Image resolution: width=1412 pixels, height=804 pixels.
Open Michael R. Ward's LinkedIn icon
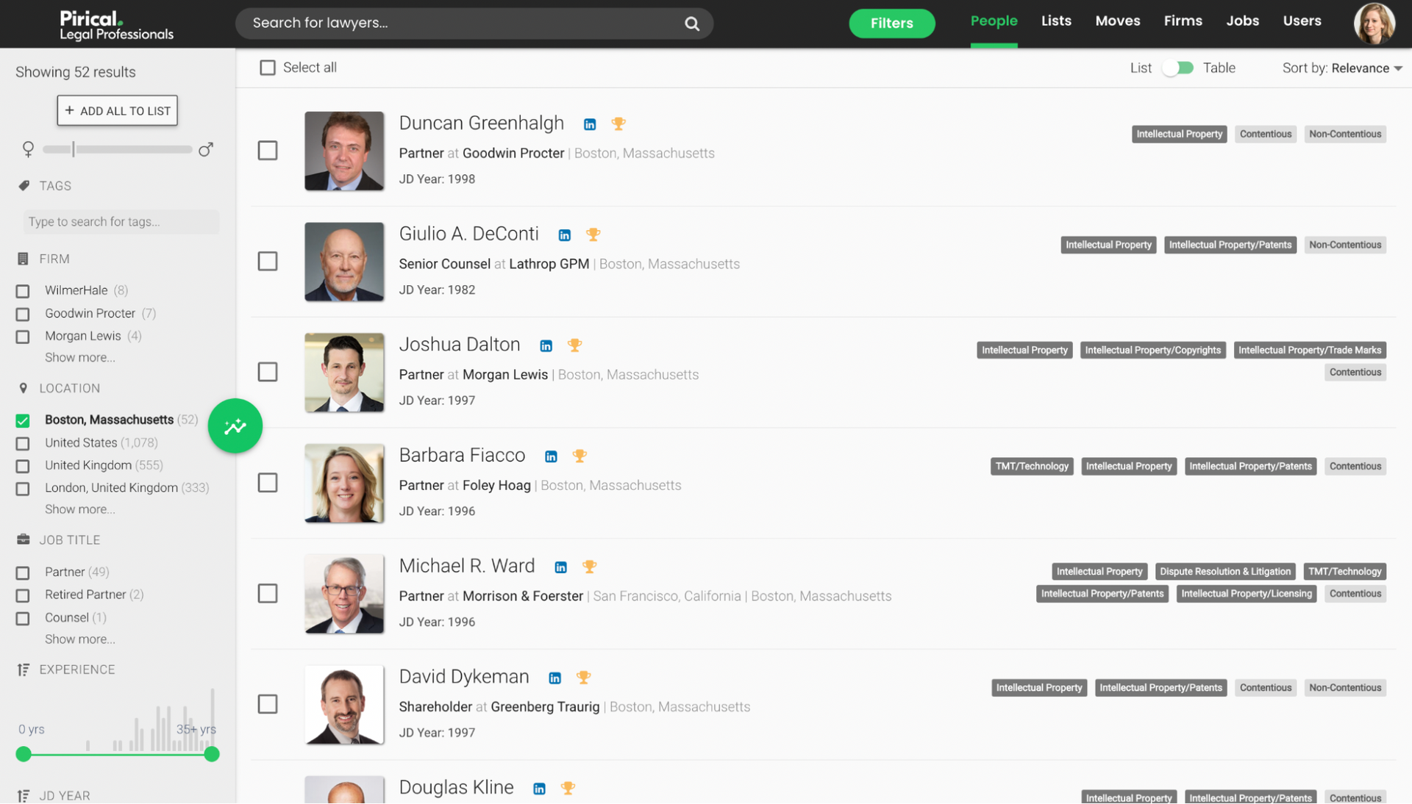(x=561, y=567)
